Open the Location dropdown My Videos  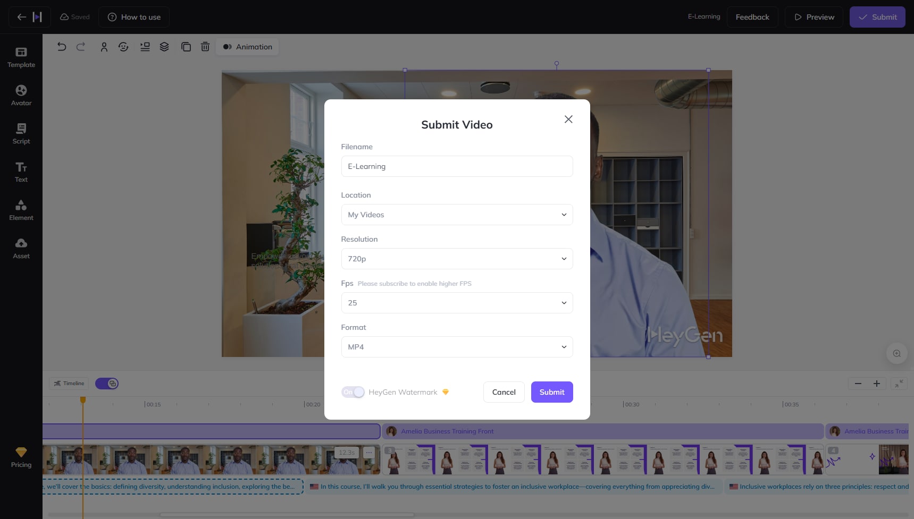tap(457, 215)
